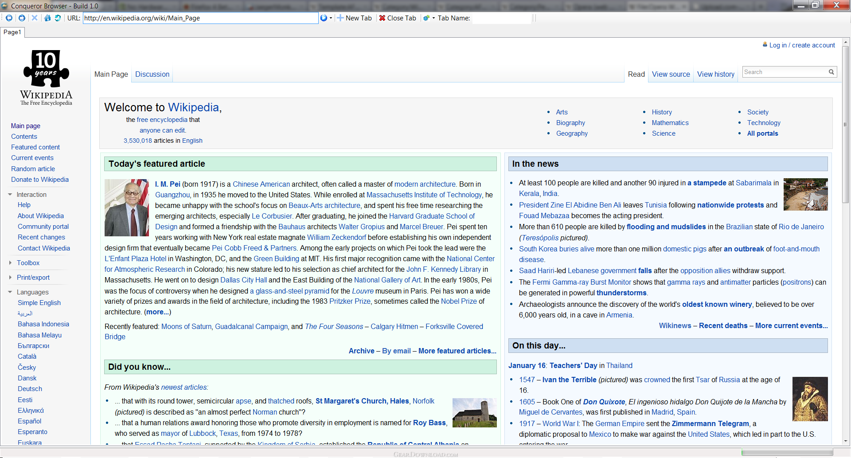Open Recent changes sidebar link
This screenshot has height=458, width=851.
tap(41, 237)
